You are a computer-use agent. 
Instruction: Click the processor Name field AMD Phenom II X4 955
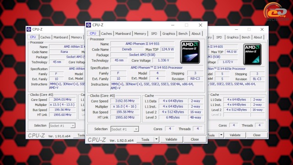[x=142, y=44]
